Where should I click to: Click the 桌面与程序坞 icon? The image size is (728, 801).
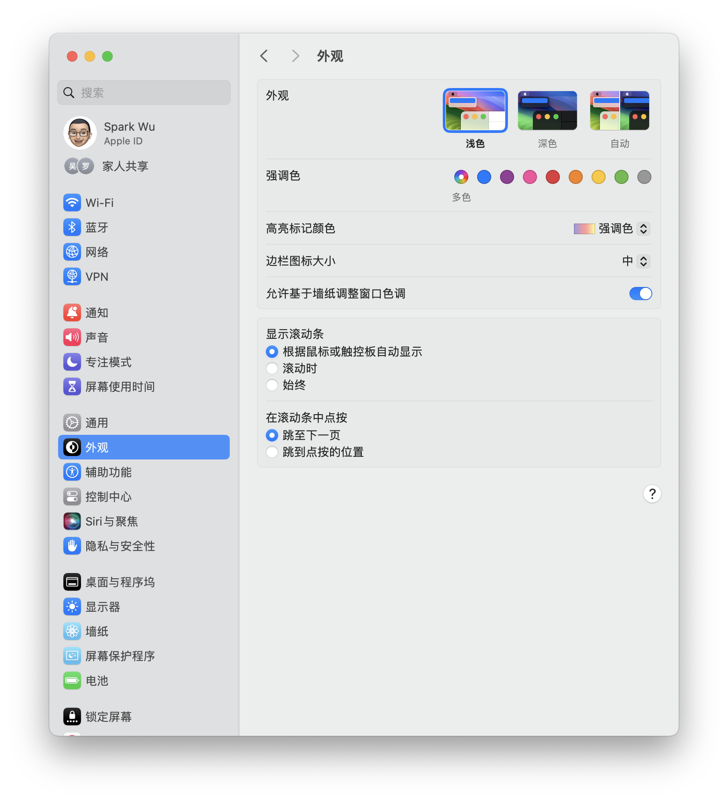pos(72,582)
